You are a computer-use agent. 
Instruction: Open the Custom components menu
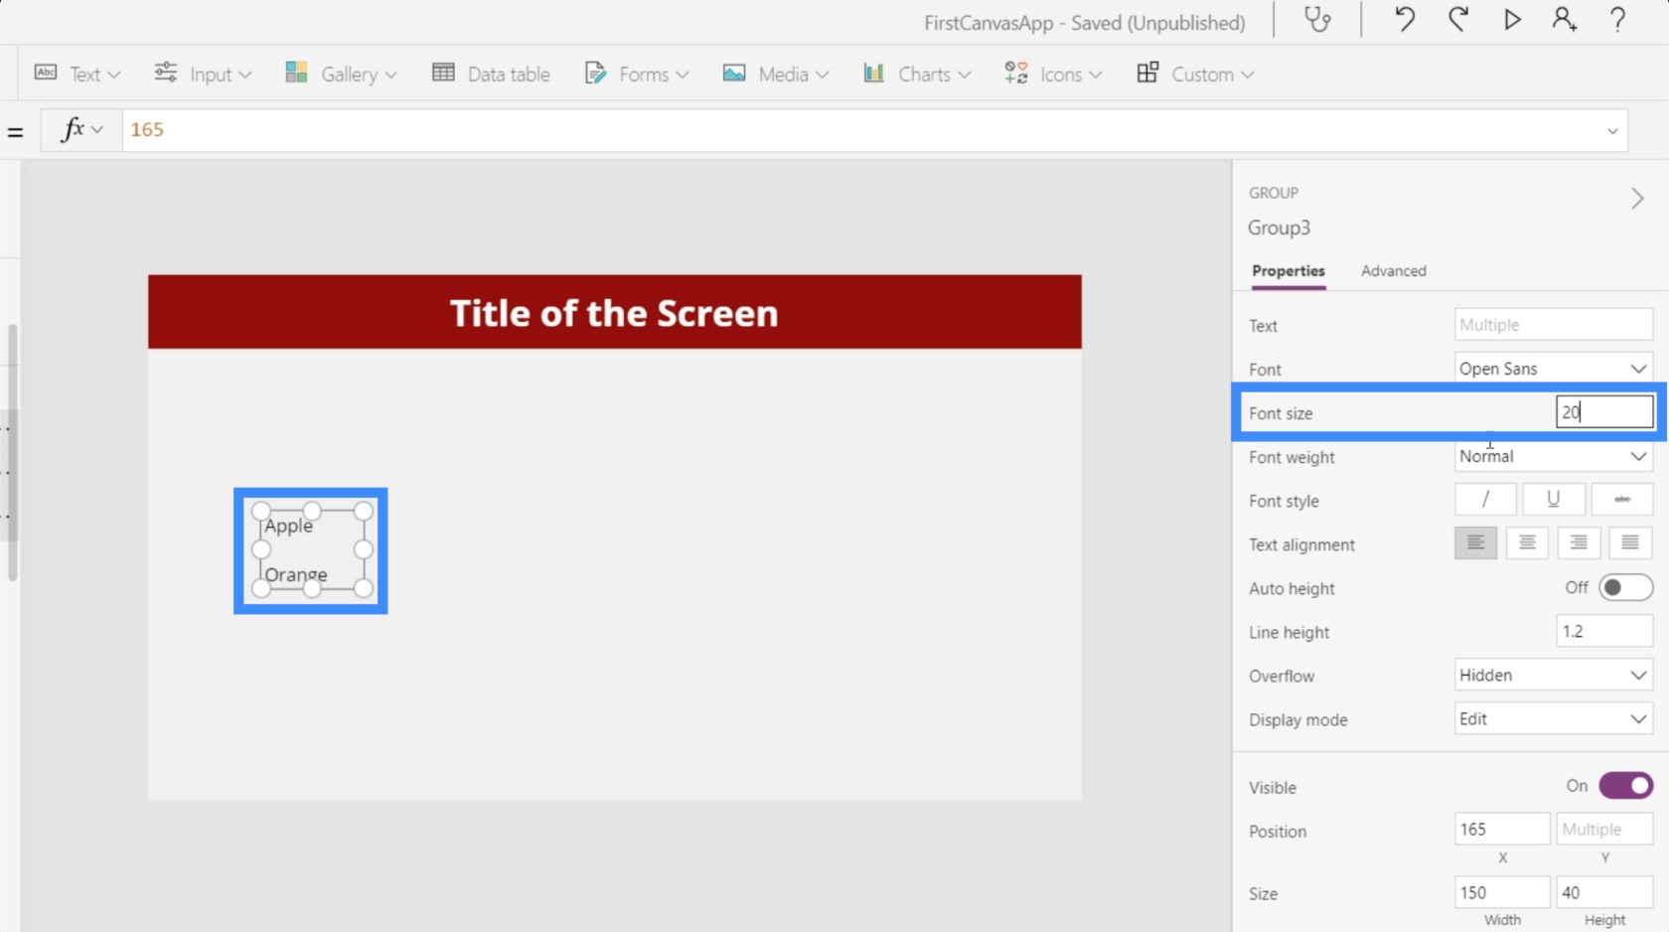(1195, 74)
